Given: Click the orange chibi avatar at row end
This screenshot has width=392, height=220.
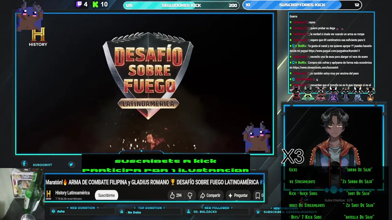Looking at the screenshot, I should coord(370,94).
